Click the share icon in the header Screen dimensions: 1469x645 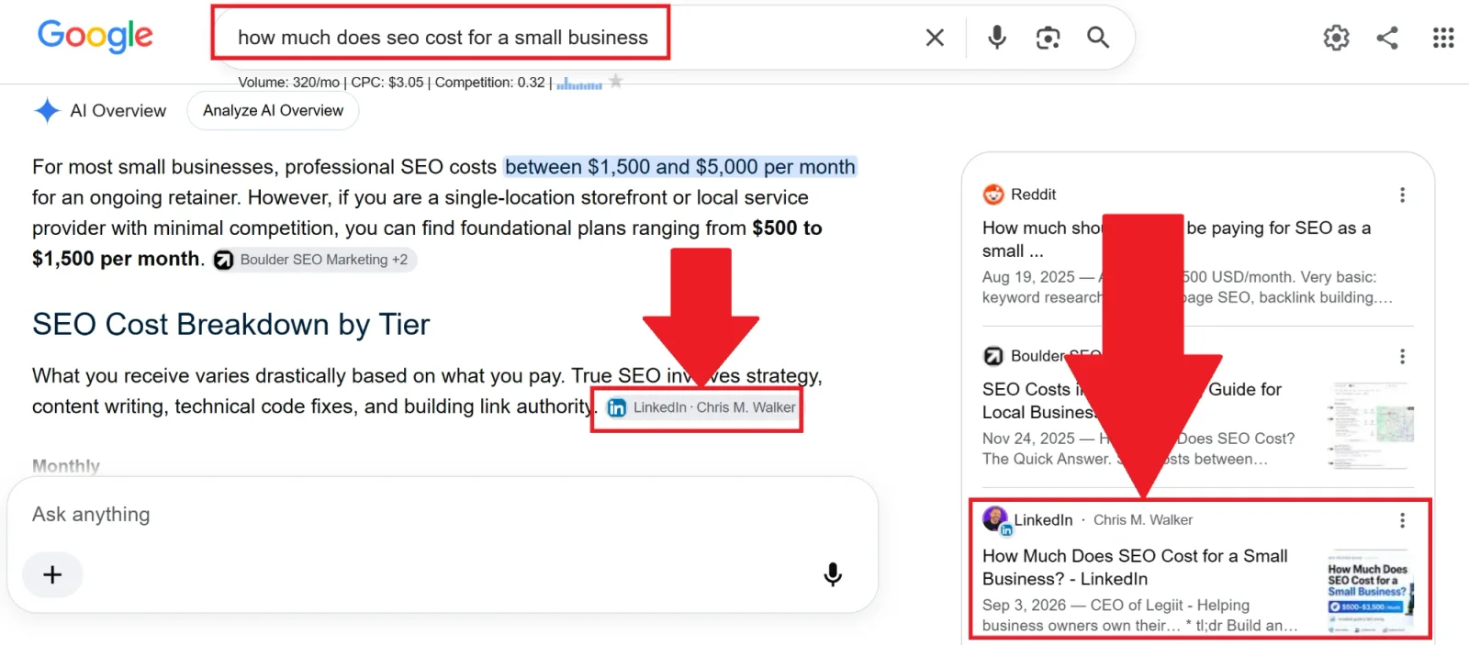[1387, 38]
